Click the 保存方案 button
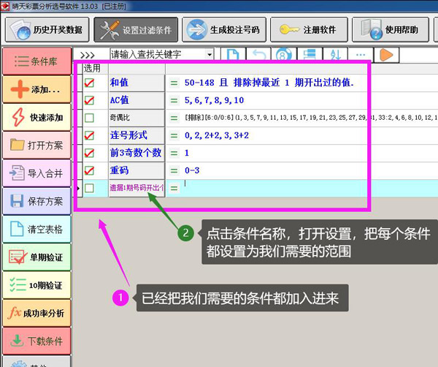The height and width of the screenshot is (367, 438). coord(36,201)
